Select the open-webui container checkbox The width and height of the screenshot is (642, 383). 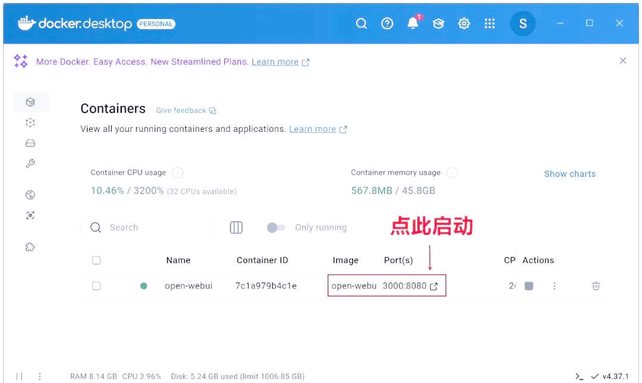pyautogui.click(x=96, y=286)
